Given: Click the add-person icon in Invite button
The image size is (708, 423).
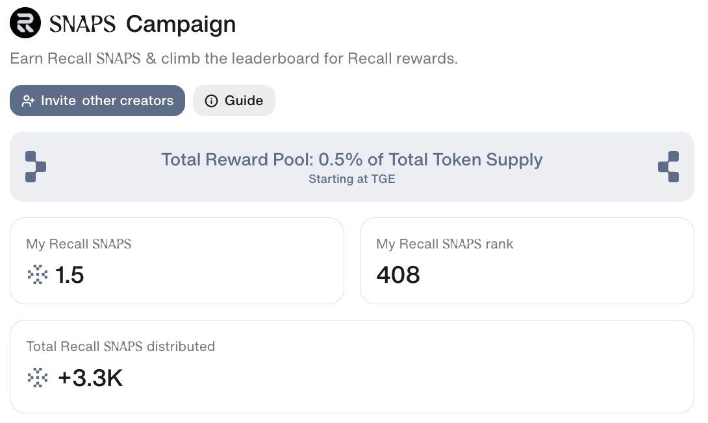Looking at the screenshot, I should [x=28, y=101].
